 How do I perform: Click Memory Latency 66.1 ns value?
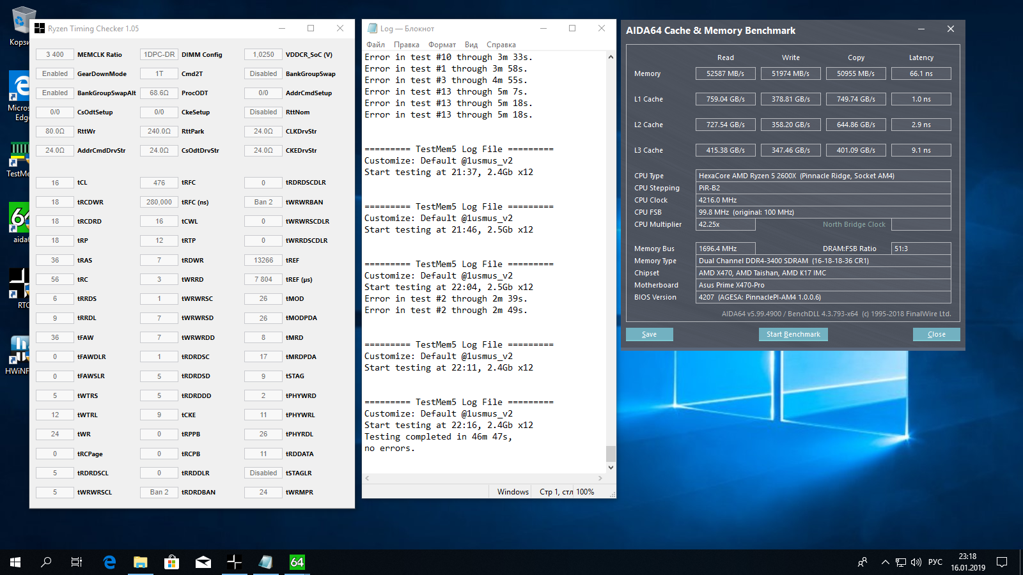pos(921,73)
